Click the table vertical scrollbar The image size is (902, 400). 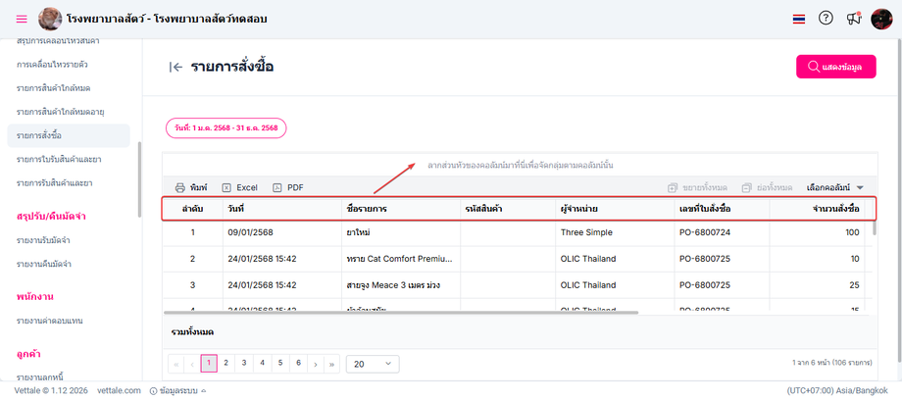[x=875, y=228]
